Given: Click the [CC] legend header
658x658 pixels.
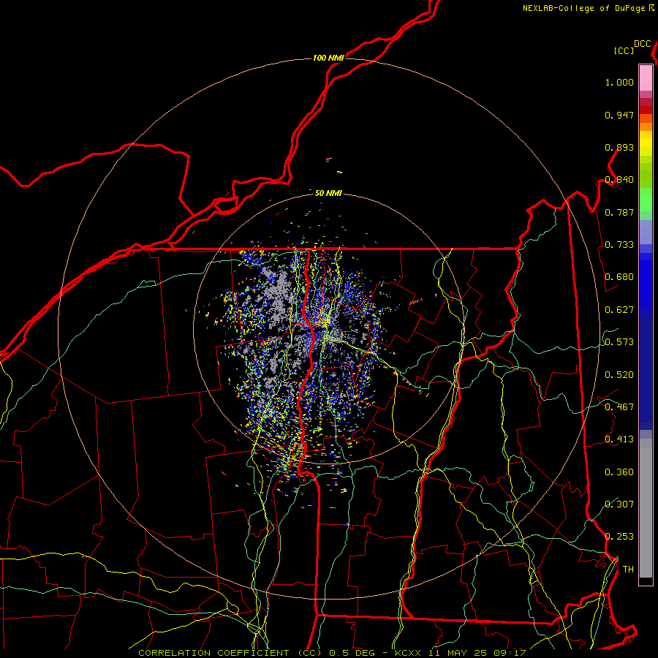Looking at the screenshot, I should [624, 50].
